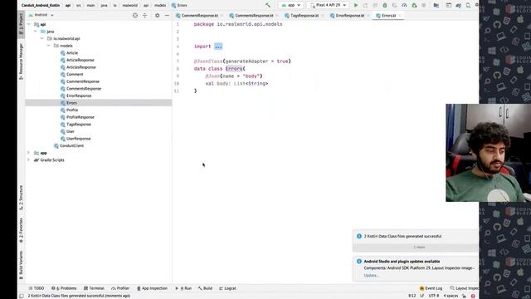Open App Inspection tool window
The image size is (531, 299).
[x=152, y=288]
